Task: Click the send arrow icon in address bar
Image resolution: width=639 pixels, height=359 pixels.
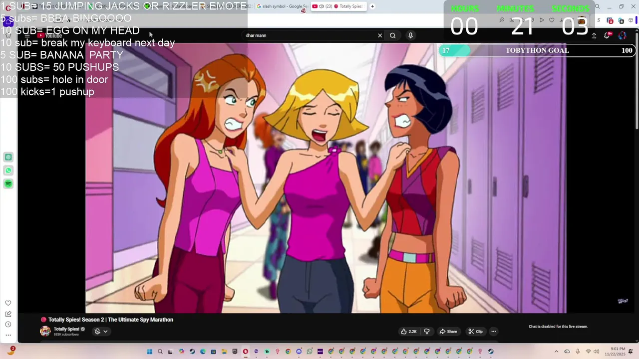Action: click(542, 20)
